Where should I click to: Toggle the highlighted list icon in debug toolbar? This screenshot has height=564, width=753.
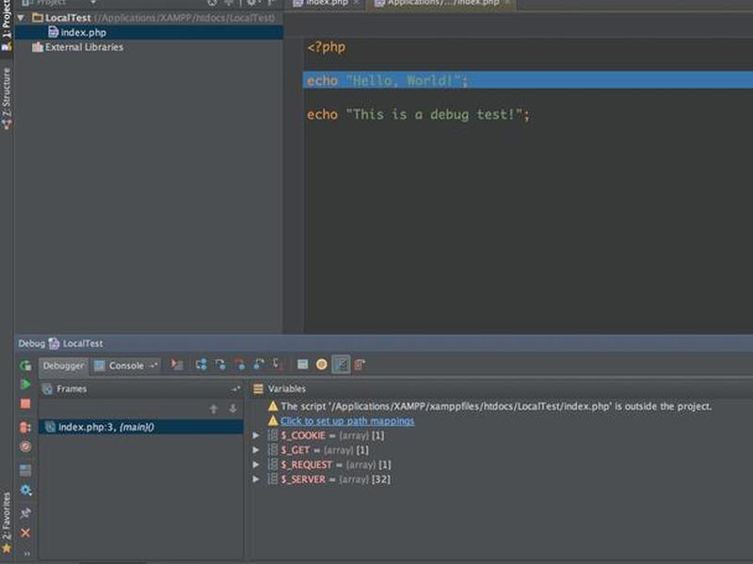pos(341,365)
